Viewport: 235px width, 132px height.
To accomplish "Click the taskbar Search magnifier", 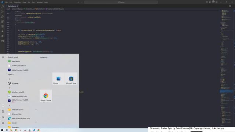I will pyautogui.click(x=7, y=130).
